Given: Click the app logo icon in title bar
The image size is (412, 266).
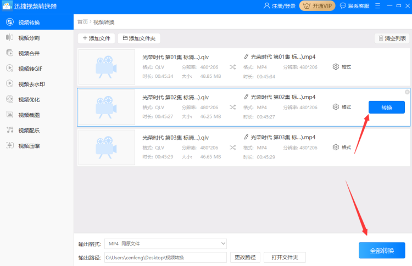Looking at the screenshot, I should 7,6.
